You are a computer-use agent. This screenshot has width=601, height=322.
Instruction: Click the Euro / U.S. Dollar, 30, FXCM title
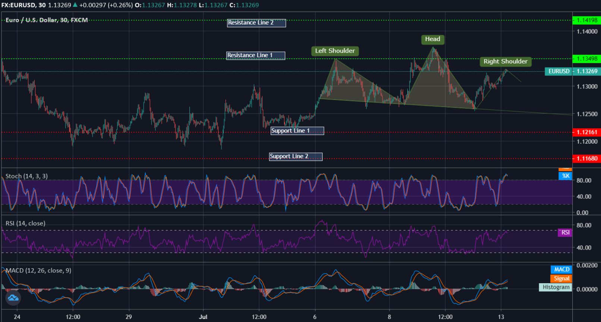(x=47, y=20)
